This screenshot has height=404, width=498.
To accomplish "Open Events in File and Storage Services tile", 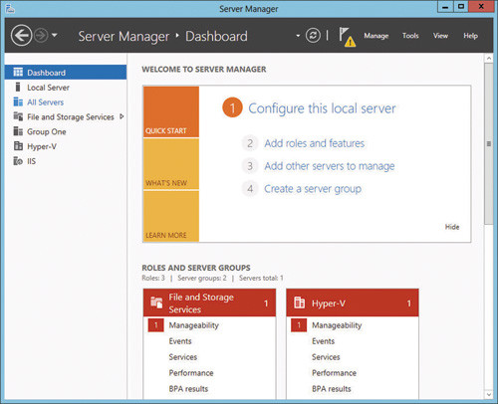I will (180, 341).
